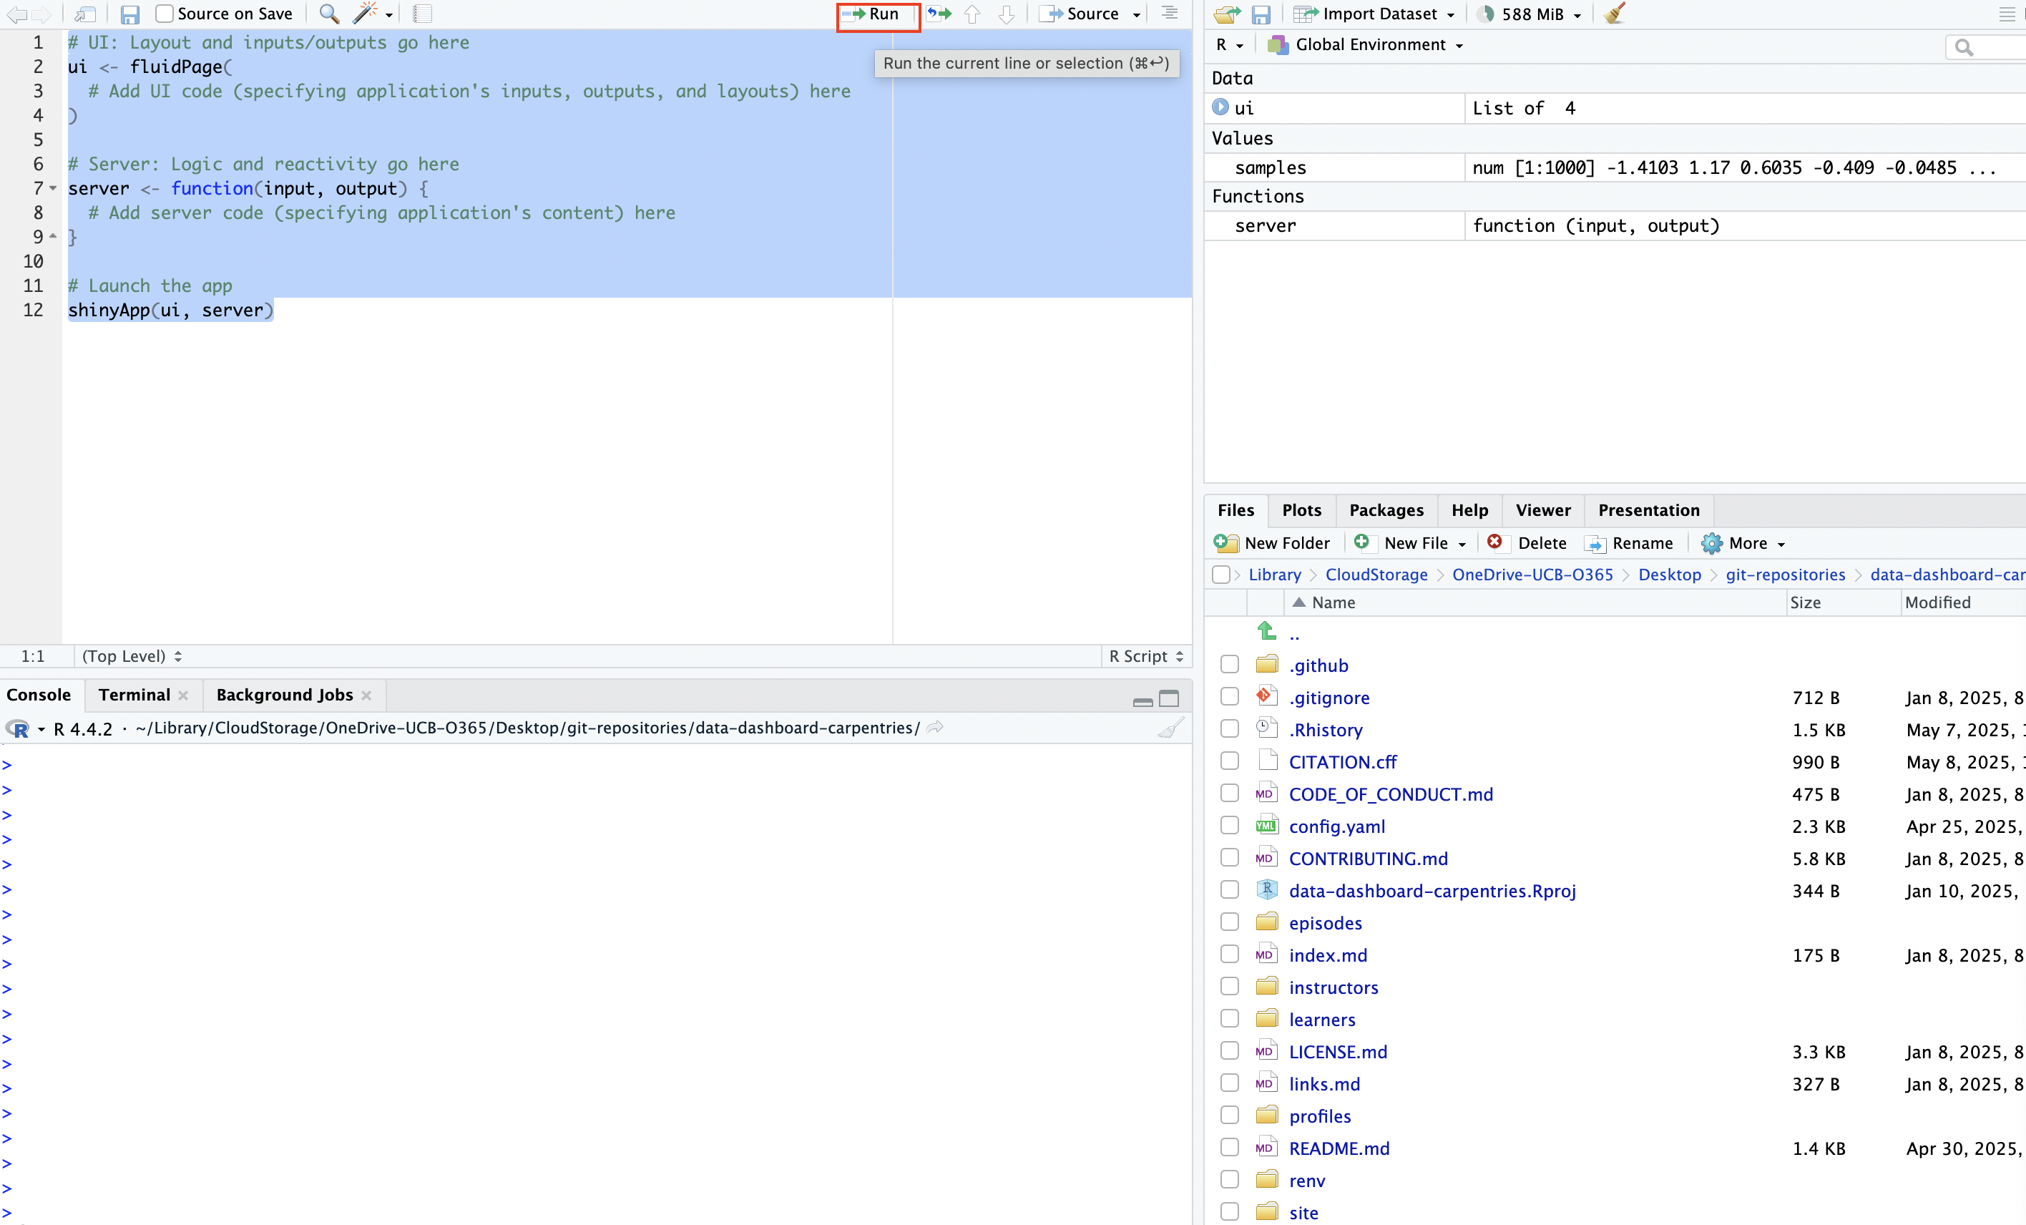Check the README.md checkbox

point(1229,1148)
